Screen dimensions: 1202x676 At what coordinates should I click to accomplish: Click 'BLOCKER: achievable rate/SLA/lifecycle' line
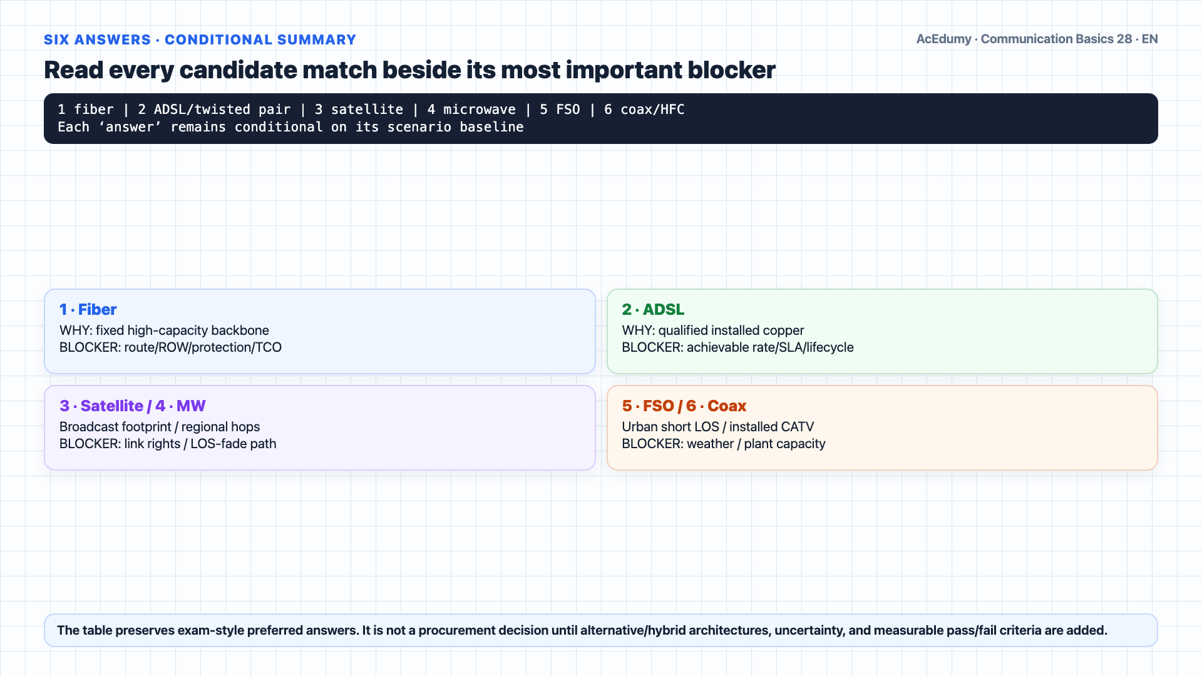(737, 347)
